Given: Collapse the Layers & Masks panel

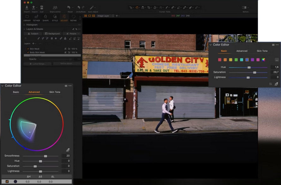Looking at the screenshot, I should pyautogui.click(x=24, y=29).
